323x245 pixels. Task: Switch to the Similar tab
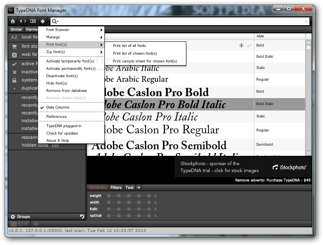tap(16, 29)
